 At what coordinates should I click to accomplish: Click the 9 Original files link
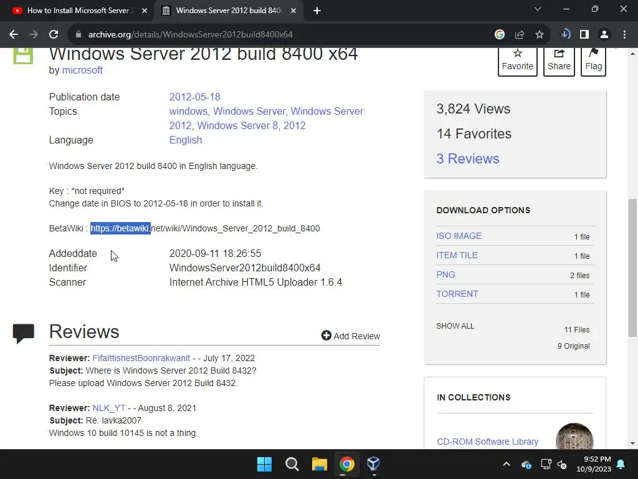click(573, 346)
